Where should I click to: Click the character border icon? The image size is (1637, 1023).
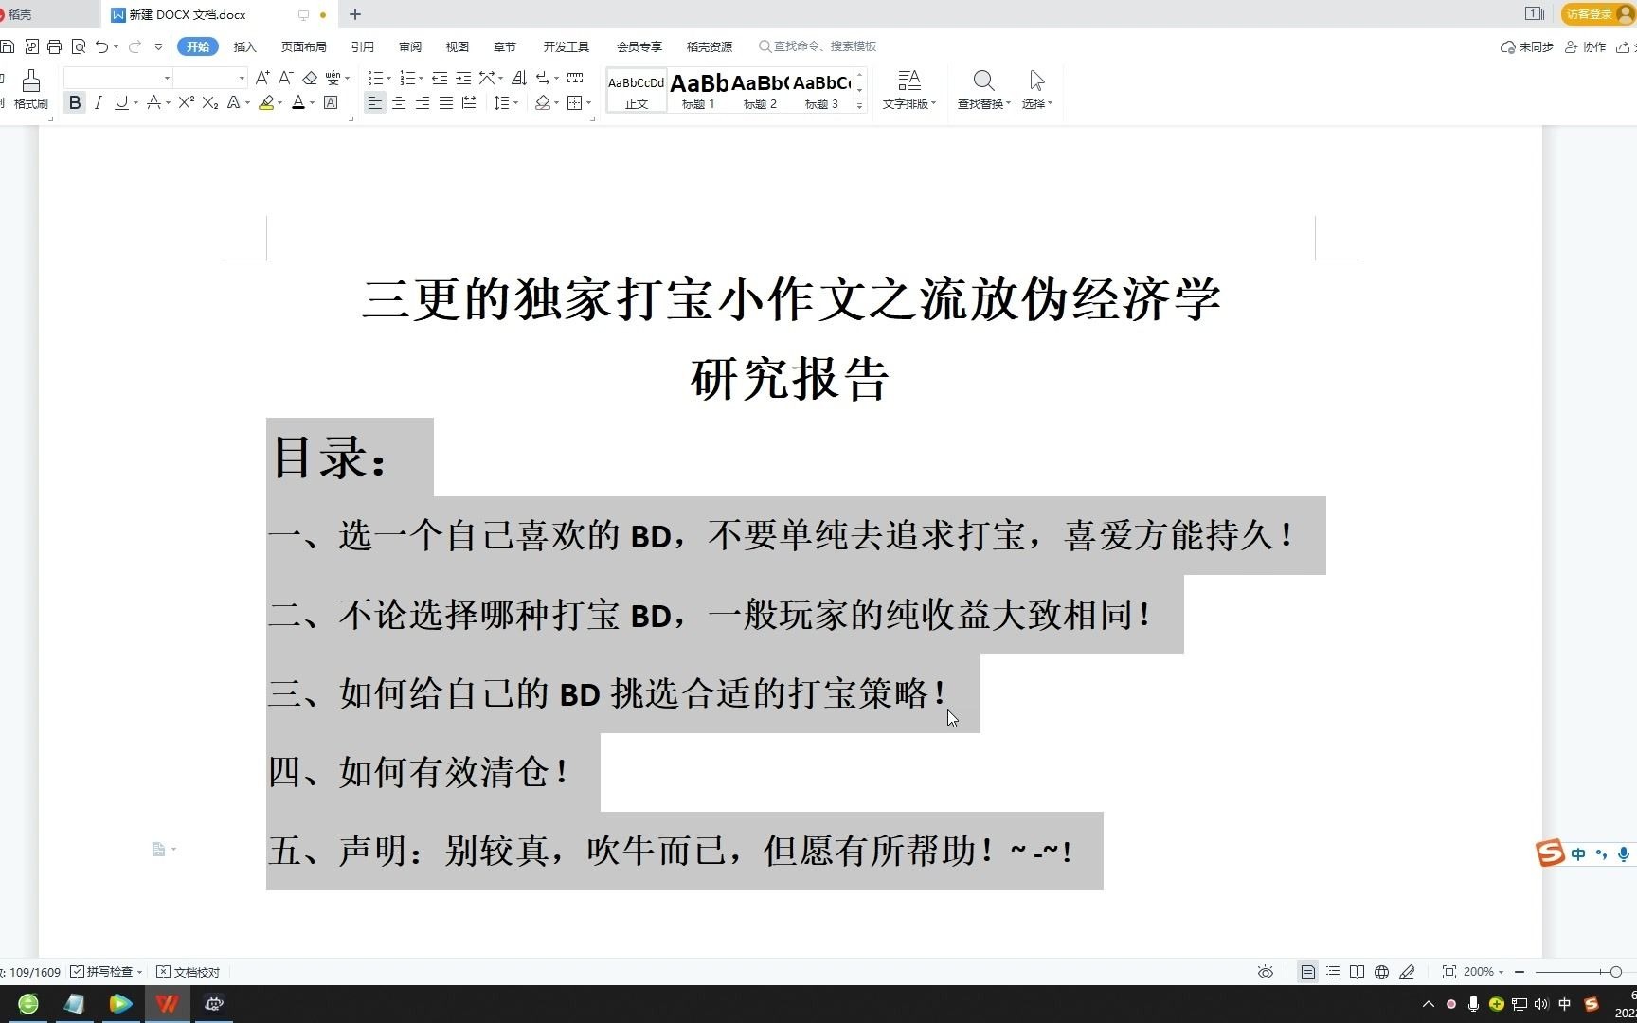(x=331, y=102)
